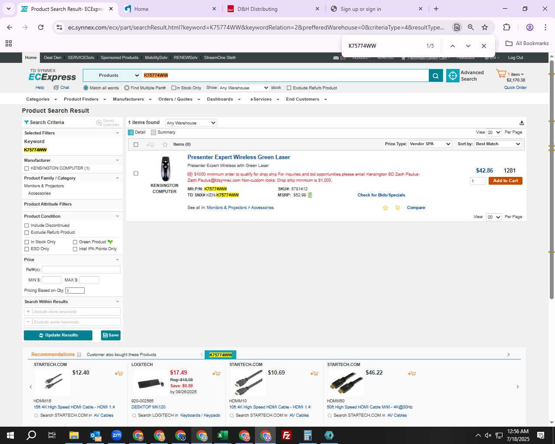The height and width of the screenshot is (444, 555).
Task: Check KENSINGTON COMPUTER manufacturer filter
Action: pos(27,168)
